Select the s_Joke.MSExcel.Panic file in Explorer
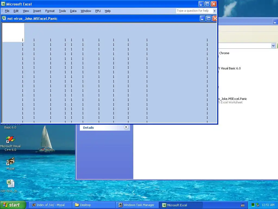The image size is (278, 209). pos(232,99)
